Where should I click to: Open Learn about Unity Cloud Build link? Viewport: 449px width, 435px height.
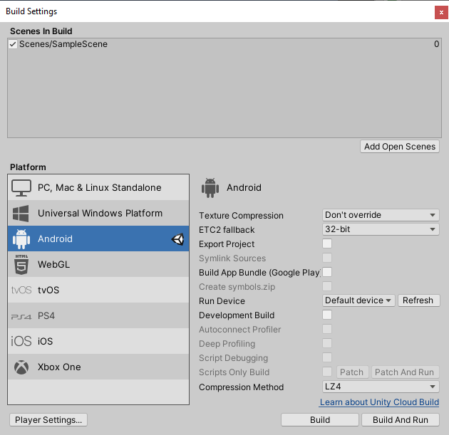coord(379,402)
